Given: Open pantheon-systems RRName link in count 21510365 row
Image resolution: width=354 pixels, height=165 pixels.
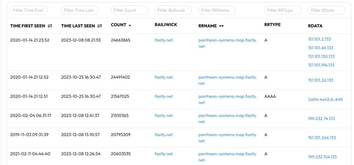Looking at the screenshot, I should click(228, 119).
